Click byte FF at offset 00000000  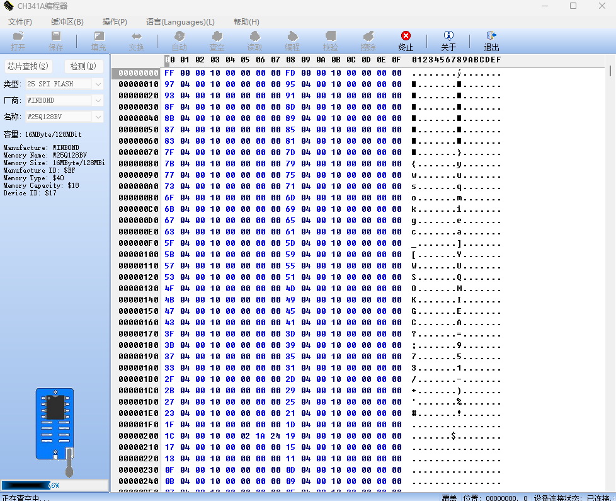point(169,73)
